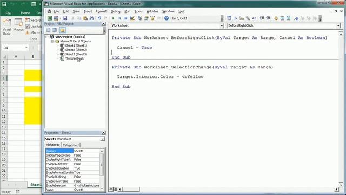
Task: Toggle Bookmark with the blue flag icon
Action: [x=296, y=18]
